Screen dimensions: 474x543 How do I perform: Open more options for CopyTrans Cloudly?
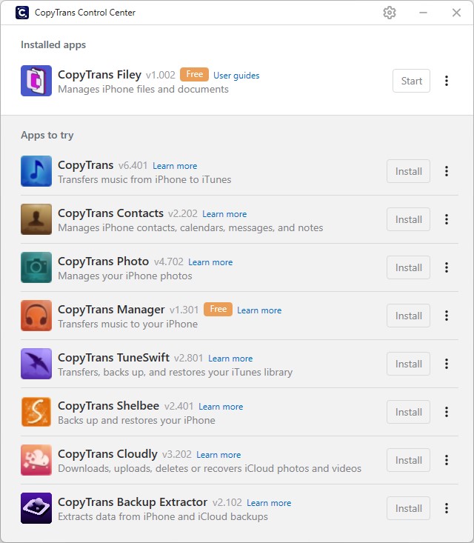point(447,460)
